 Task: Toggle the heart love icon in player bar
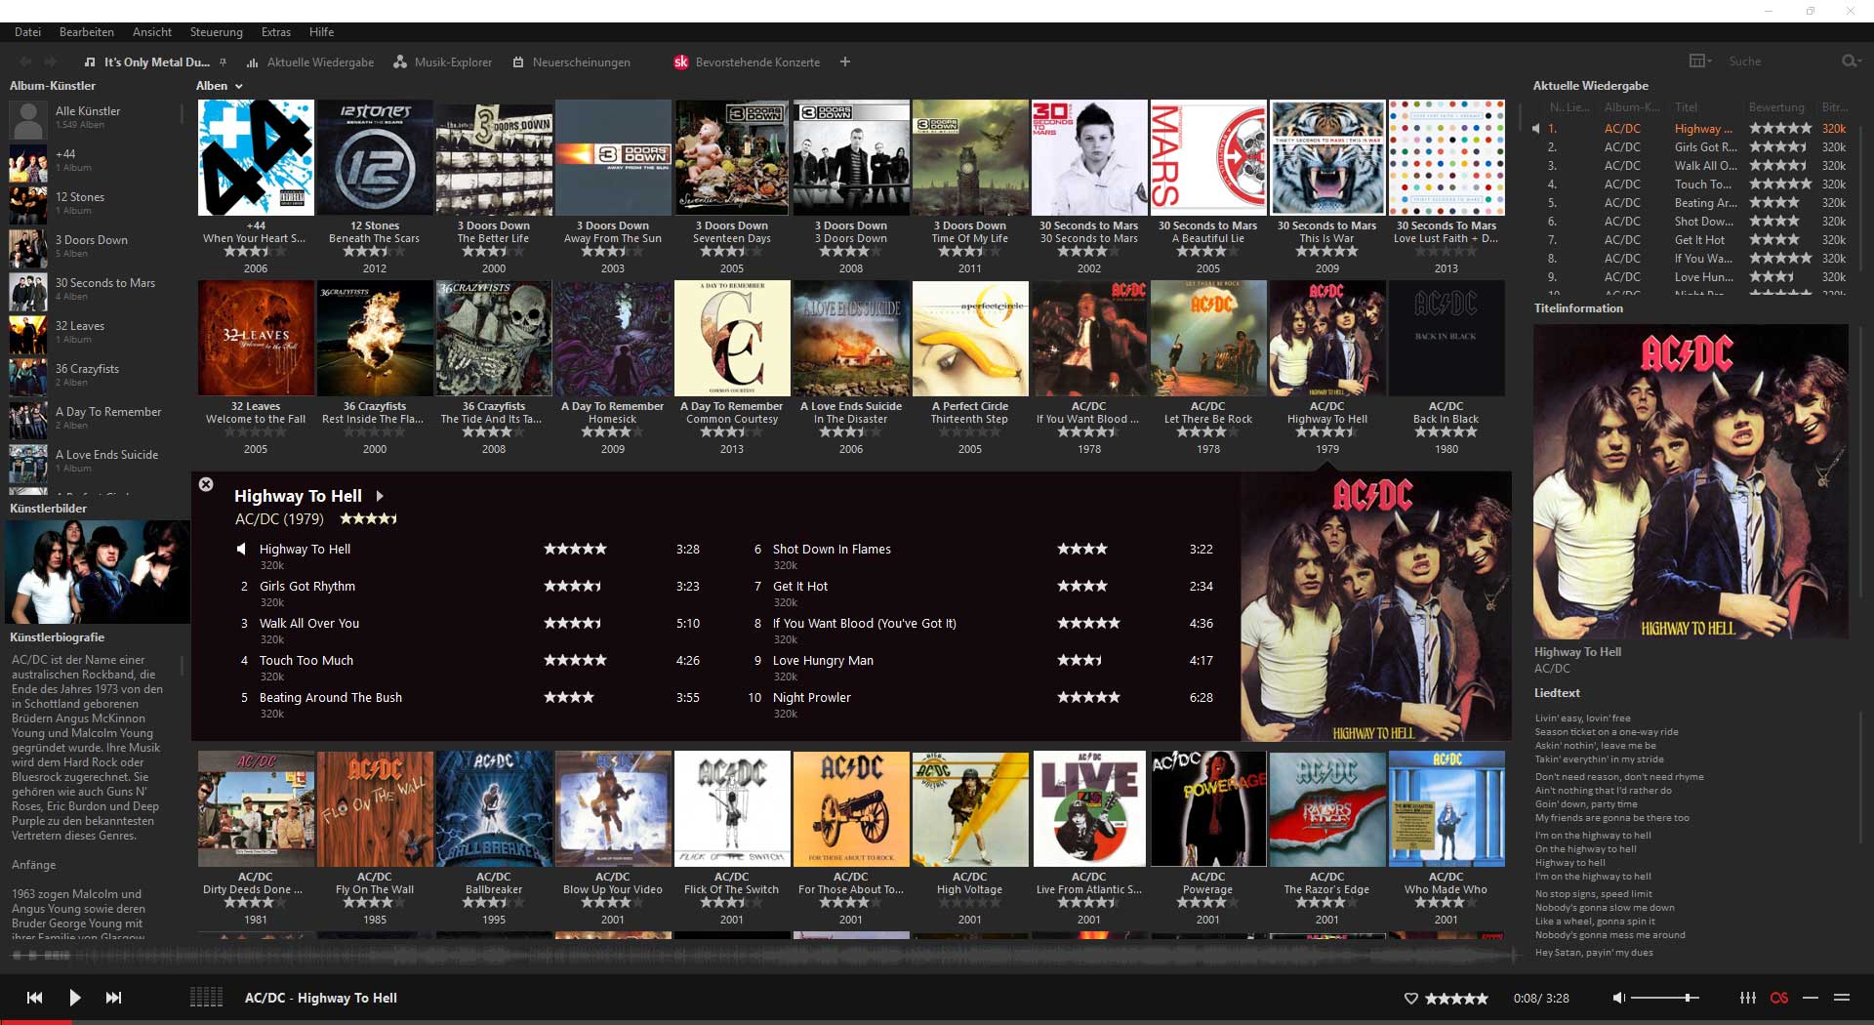tap(1410, 999)
